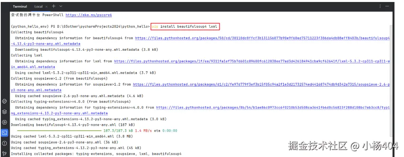Open the Problems tool window
This screenshot has width=404, height=157.
tap(4, 144)
